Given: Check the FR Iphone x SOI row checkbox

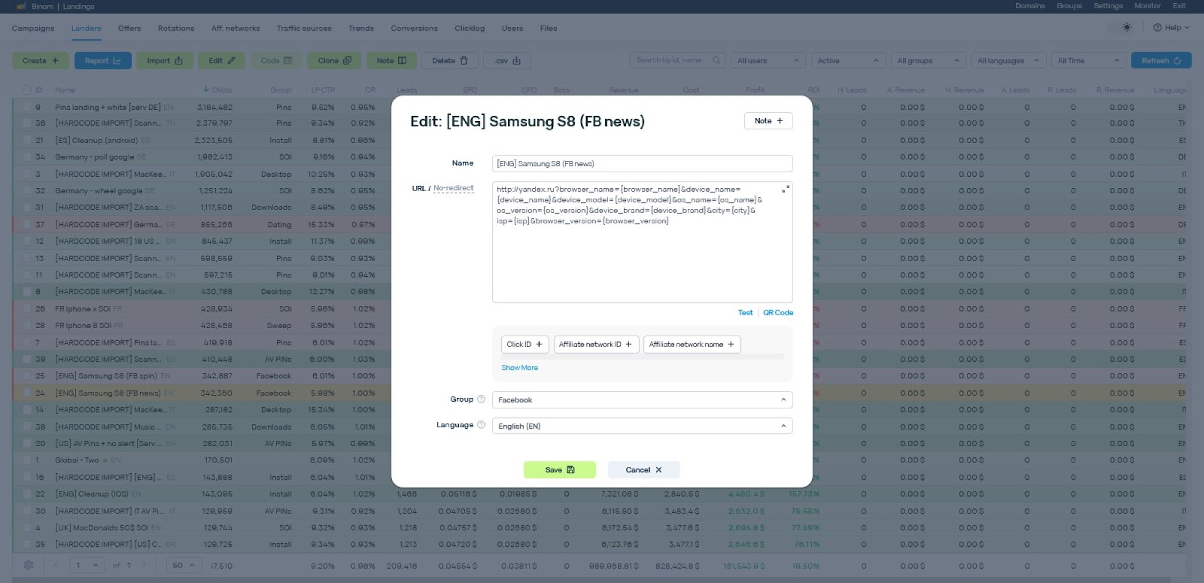Looking at the screenshot, I should [x=26, y=308].
